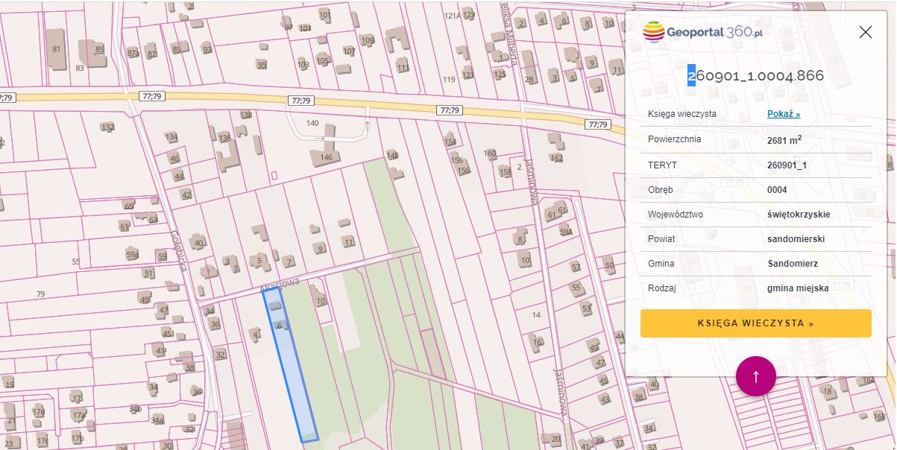Viewport: 897px width, 450px height.
Task: Click the 77;79 road shield above parcel 140
Action: [302, 101]
